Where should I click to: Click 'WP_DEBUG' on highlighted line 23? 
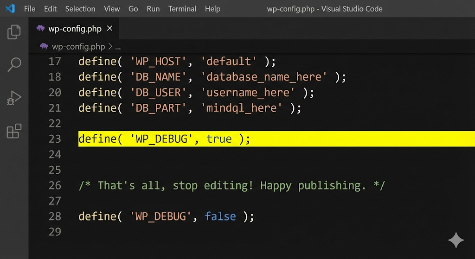(161, 139)
